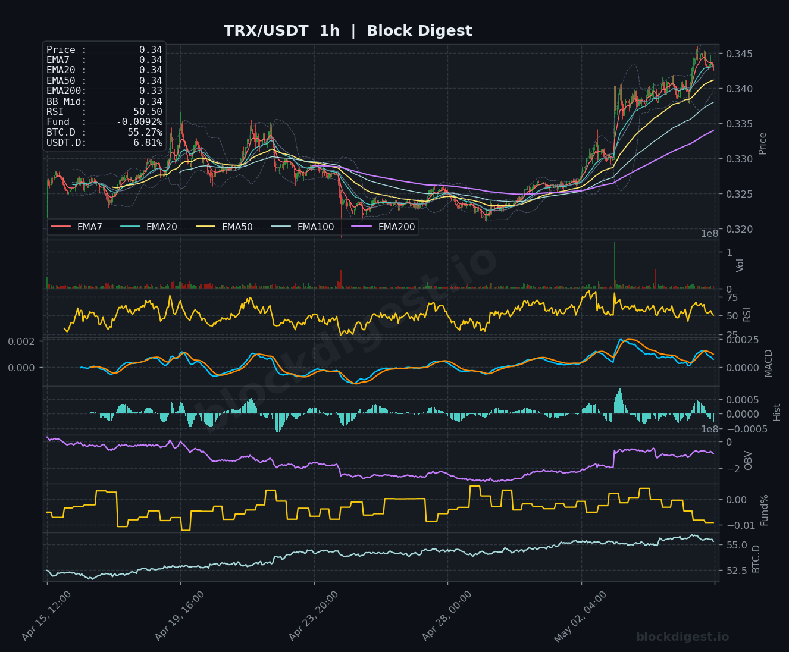This screenshot has height=652, width=789.
Task: Click the BTC.D panel axis label
Action: coord(756,559)
